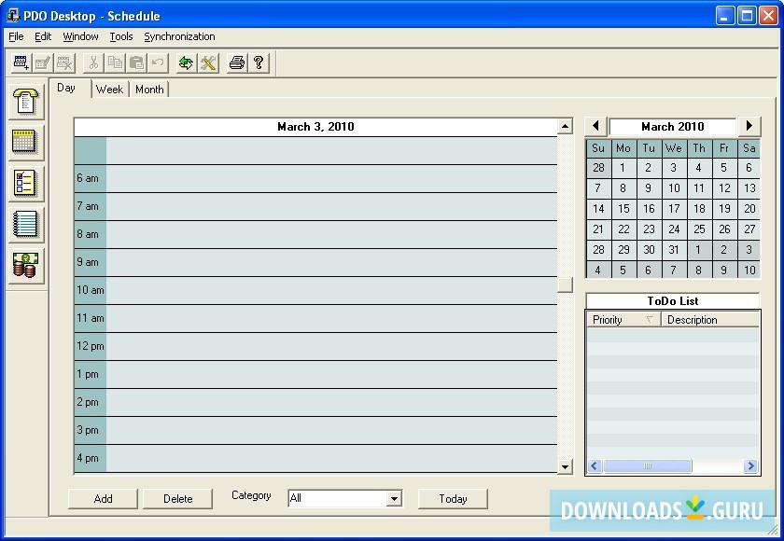784x541 pixels.
Task: Go to previous month using left arrow
Action: pos(595,125)
